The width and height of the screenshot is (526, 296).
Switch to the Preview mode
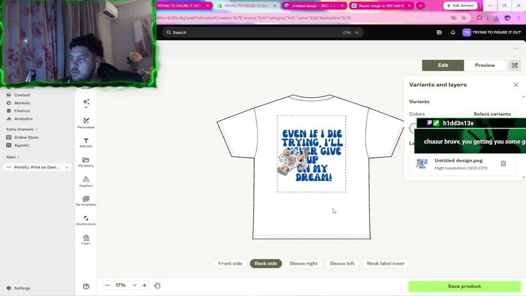[485, 65]
